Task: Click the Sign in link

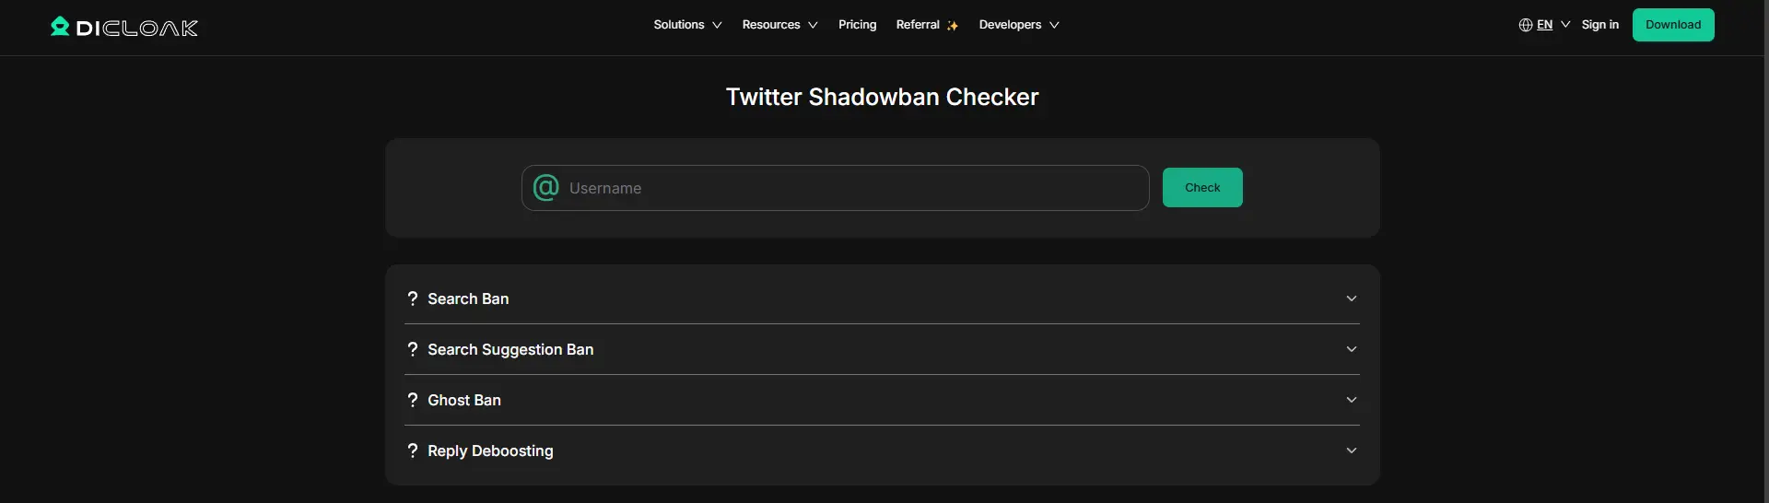Action: pos(1599,25)
